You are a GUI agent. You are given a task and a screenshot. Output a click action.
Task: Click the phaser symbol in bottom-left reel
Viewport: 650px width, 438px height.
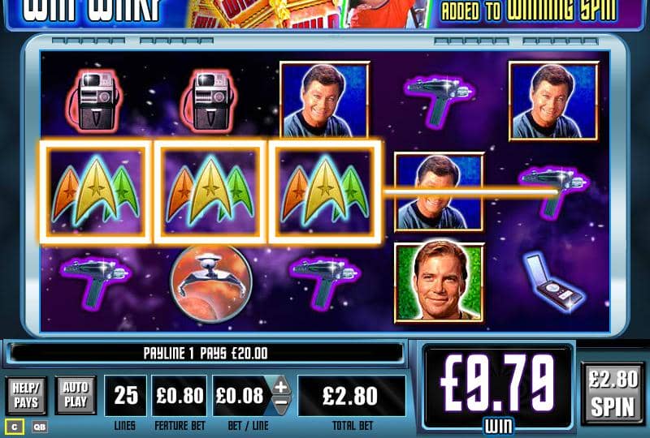(x=96, y=280)
